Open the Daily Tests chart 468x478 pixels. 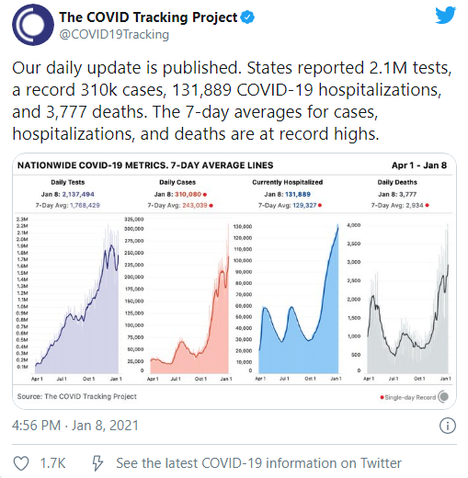(69, 299)
